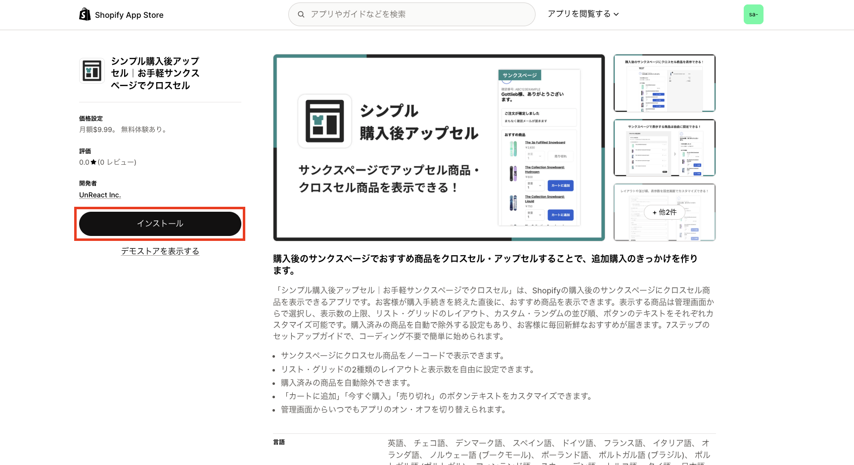Viewport: 854px width, 465px height.
Task: Click the bullet about ボタンテキストをカスタマイズ
Action: coord(437,396)
